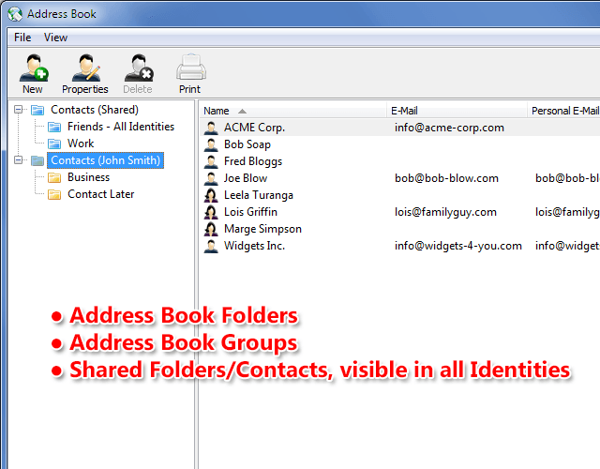Collapse the Contacts (John Smith) tree node
Image resolution: width=600 pixels, height=469 pixels.
coord(18,160)
